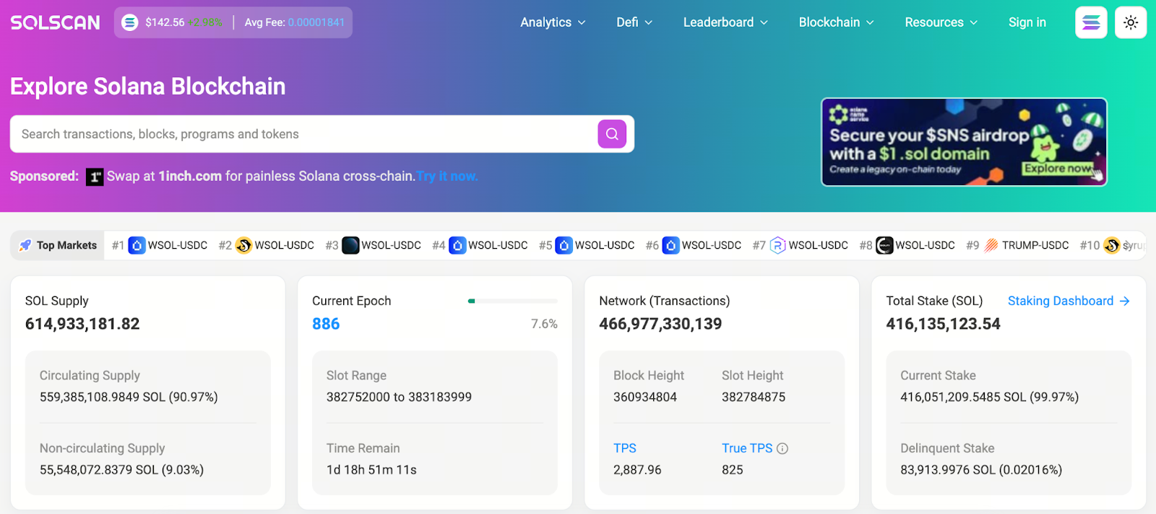The height and width of the screenshot is (514, 1156).
Task: Expand the Resources menu
Action: (x=941, y=22)
